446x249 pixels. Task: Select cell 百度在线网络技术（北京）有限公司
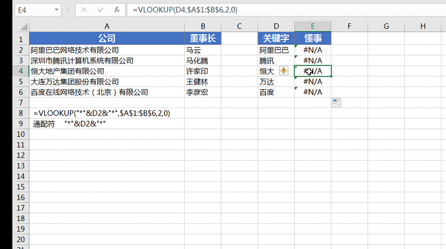[x=107, y=92]
